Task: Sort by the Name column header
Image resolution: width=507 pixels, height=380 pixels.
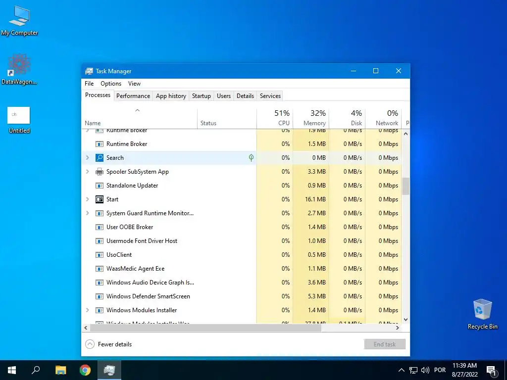Action: pos(139,118)
